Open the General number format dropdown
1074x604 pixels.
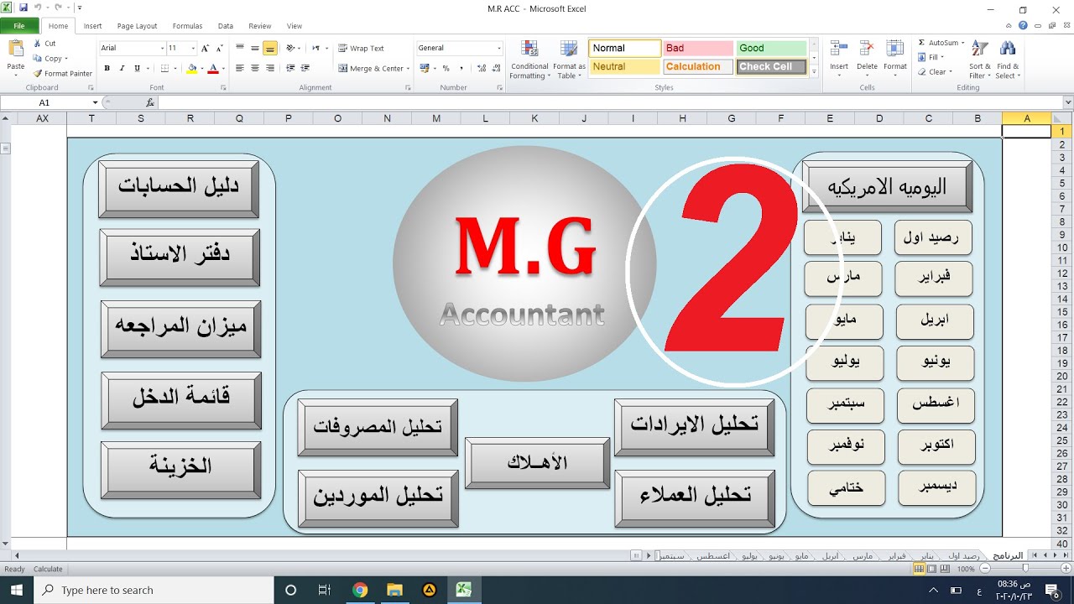pyautogui.click(x=498, y=48)
